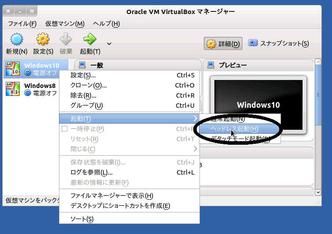The image size is (332, 234).
Task: Click リセット(R) in context menu
Action: pos(129,139)
